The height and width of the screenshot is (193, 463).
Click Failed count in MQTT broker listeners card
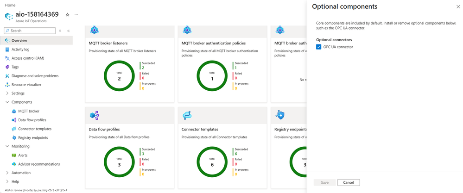[144, 78]
